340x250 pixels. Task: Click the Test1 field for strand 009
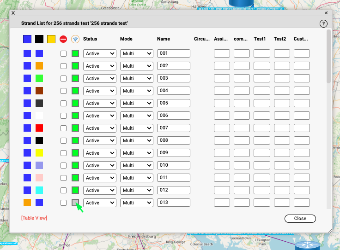coord(261,153)
